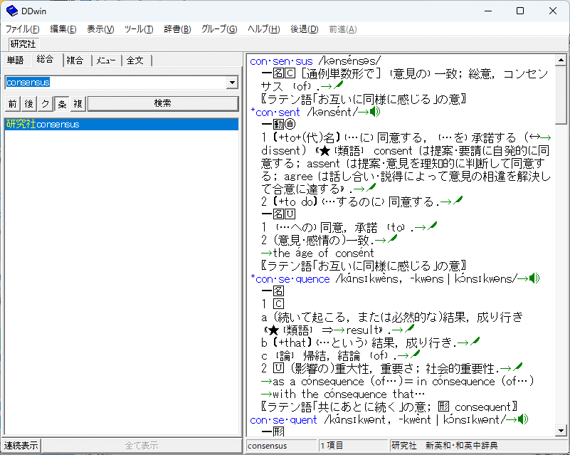This screenshot has width=570, height=455.
Task: Toggle the 前 prefix-match search mode
Action: click(x=12, y=104)
